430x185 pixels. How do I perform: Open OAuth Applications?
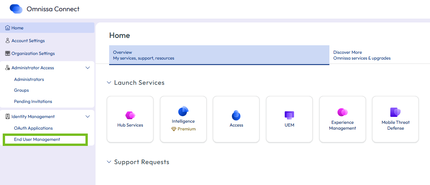pyautogui.click(x=33, y=128)
